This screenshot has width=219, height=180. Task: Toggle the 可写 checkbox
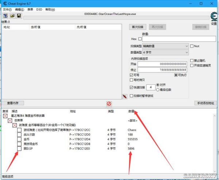[x=131, y=75]
